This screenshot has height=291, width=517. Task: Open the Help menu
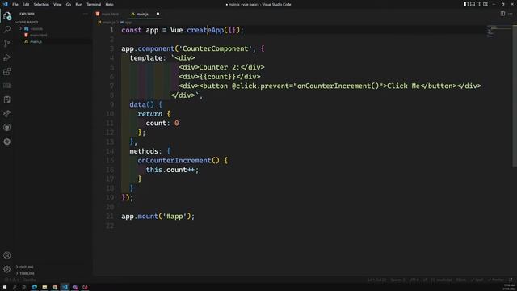tap(110, 4)
